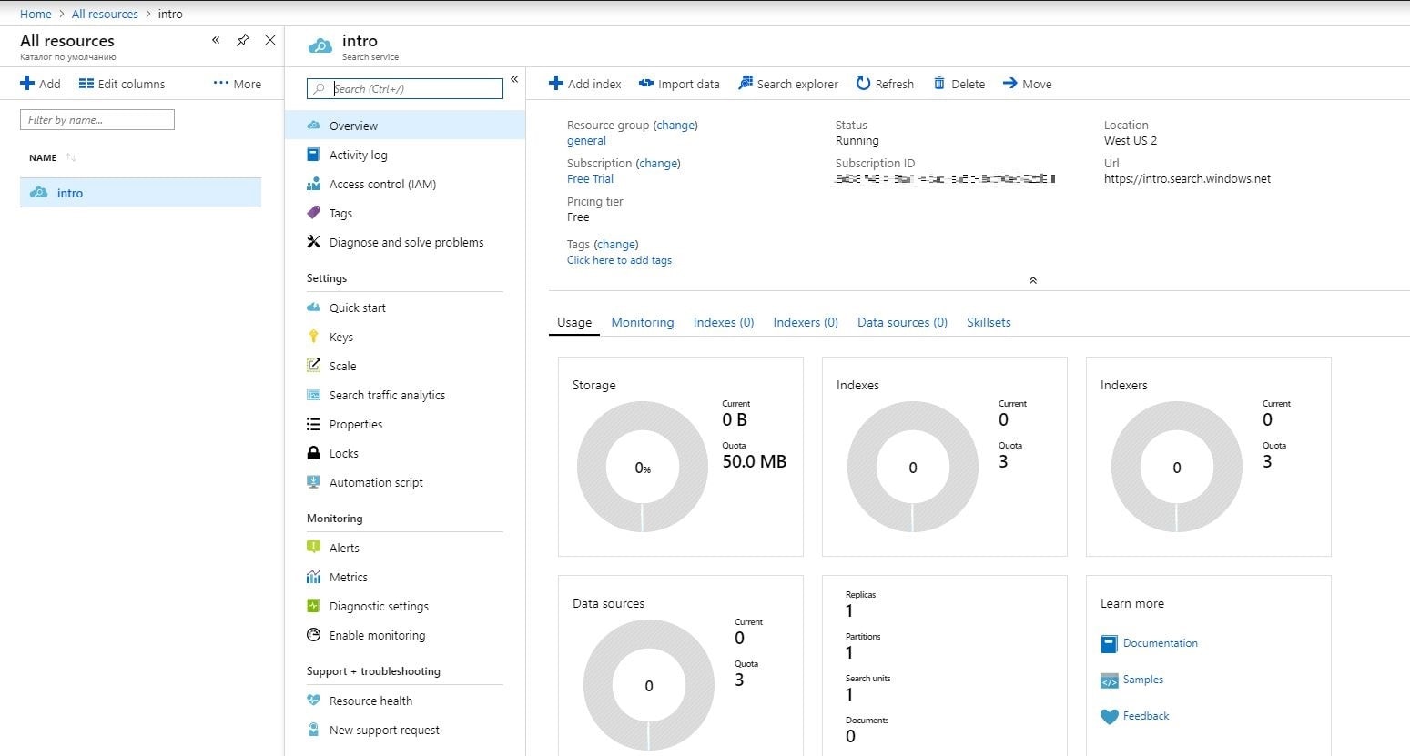Click the West US 2 location text

click(1131, 141)
